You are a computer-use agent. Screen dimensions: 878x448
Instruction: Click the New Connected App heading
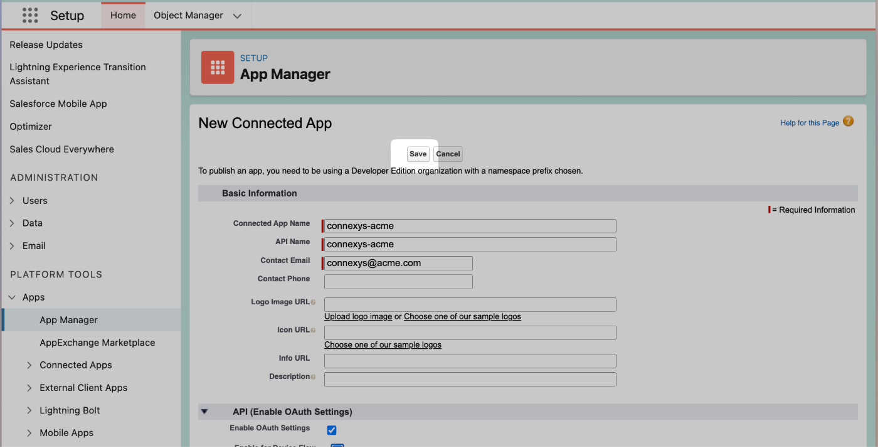(x=265, y=123)
